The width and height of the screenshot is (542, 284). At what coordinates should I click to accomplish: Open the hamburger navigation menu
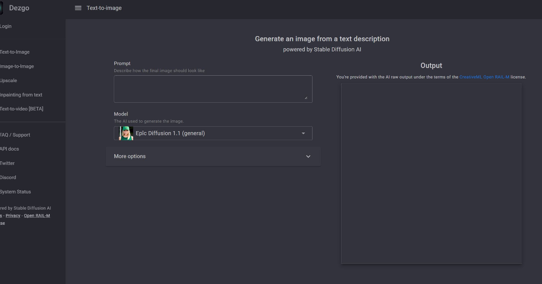pyautogui.click(x=78, y=8)
